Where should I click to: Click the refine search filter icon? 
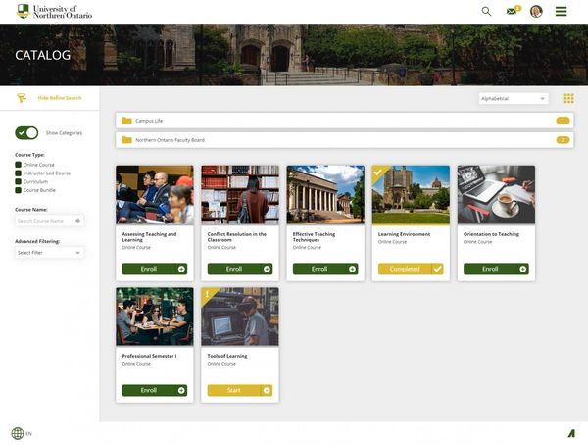[x=22, y=98]
